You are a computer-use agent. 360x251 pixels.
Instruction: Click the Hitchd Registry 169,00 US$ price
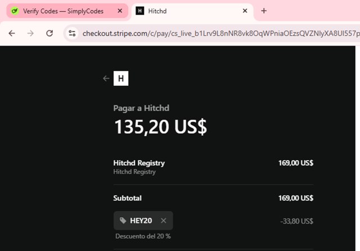point(296,163)
